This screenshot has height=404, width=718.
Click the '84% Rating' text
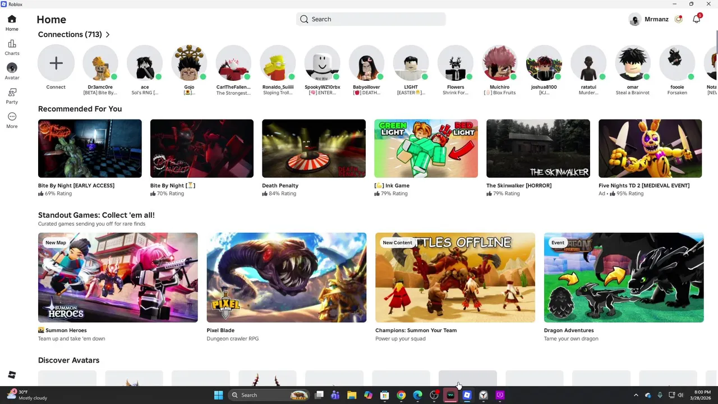click(x=283, y=194)
